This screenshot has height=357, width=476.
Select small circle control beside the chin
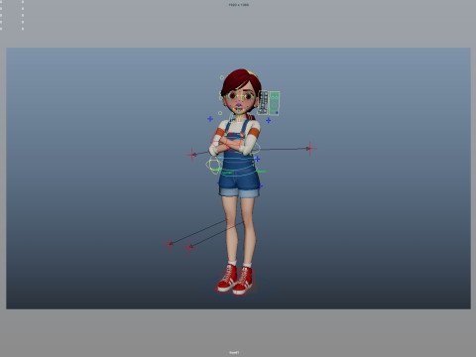click(x=220, y=113)
